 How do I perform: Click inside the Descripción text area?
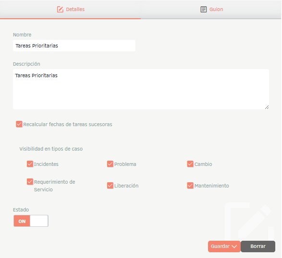(x=141, y=89)
